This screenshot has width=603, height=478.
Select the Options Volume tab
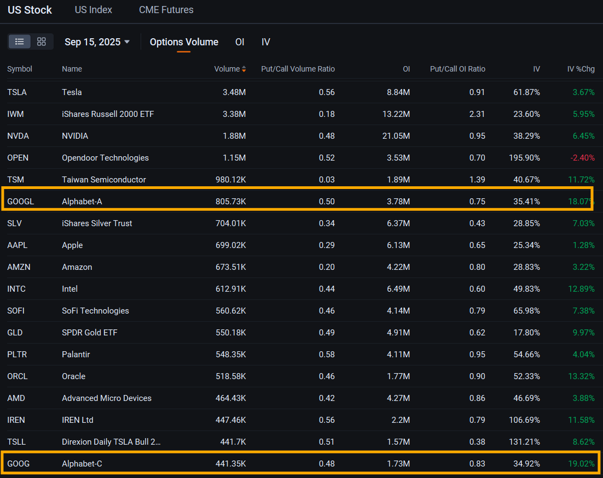pos(184,42)
